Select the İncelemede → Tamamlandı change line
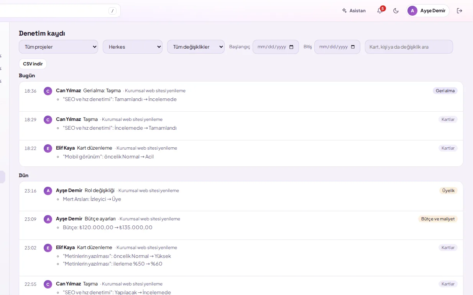Image resolution: width=473 pixels, height=295 pixels. coord(120,128)
